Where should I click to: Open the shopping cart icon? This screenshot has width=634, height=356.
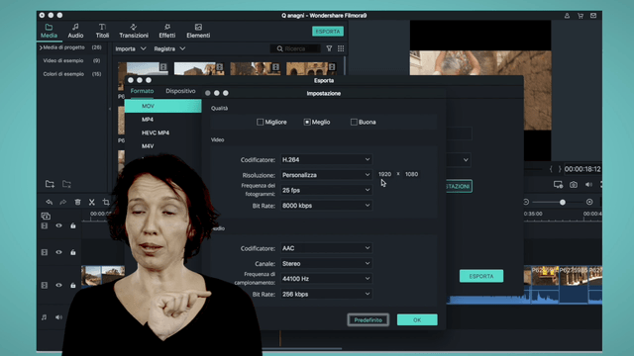click(581, 16)
